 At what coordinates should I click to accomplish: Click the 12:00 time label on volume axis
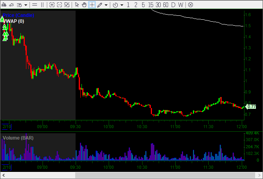point(241,167)
